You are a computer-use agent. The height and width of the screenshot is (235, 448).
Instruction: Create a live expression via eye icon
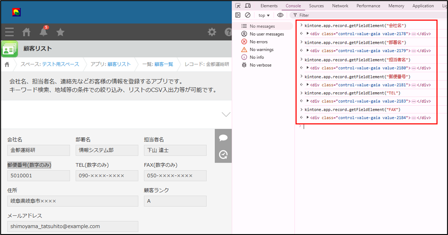coord(281,15)
